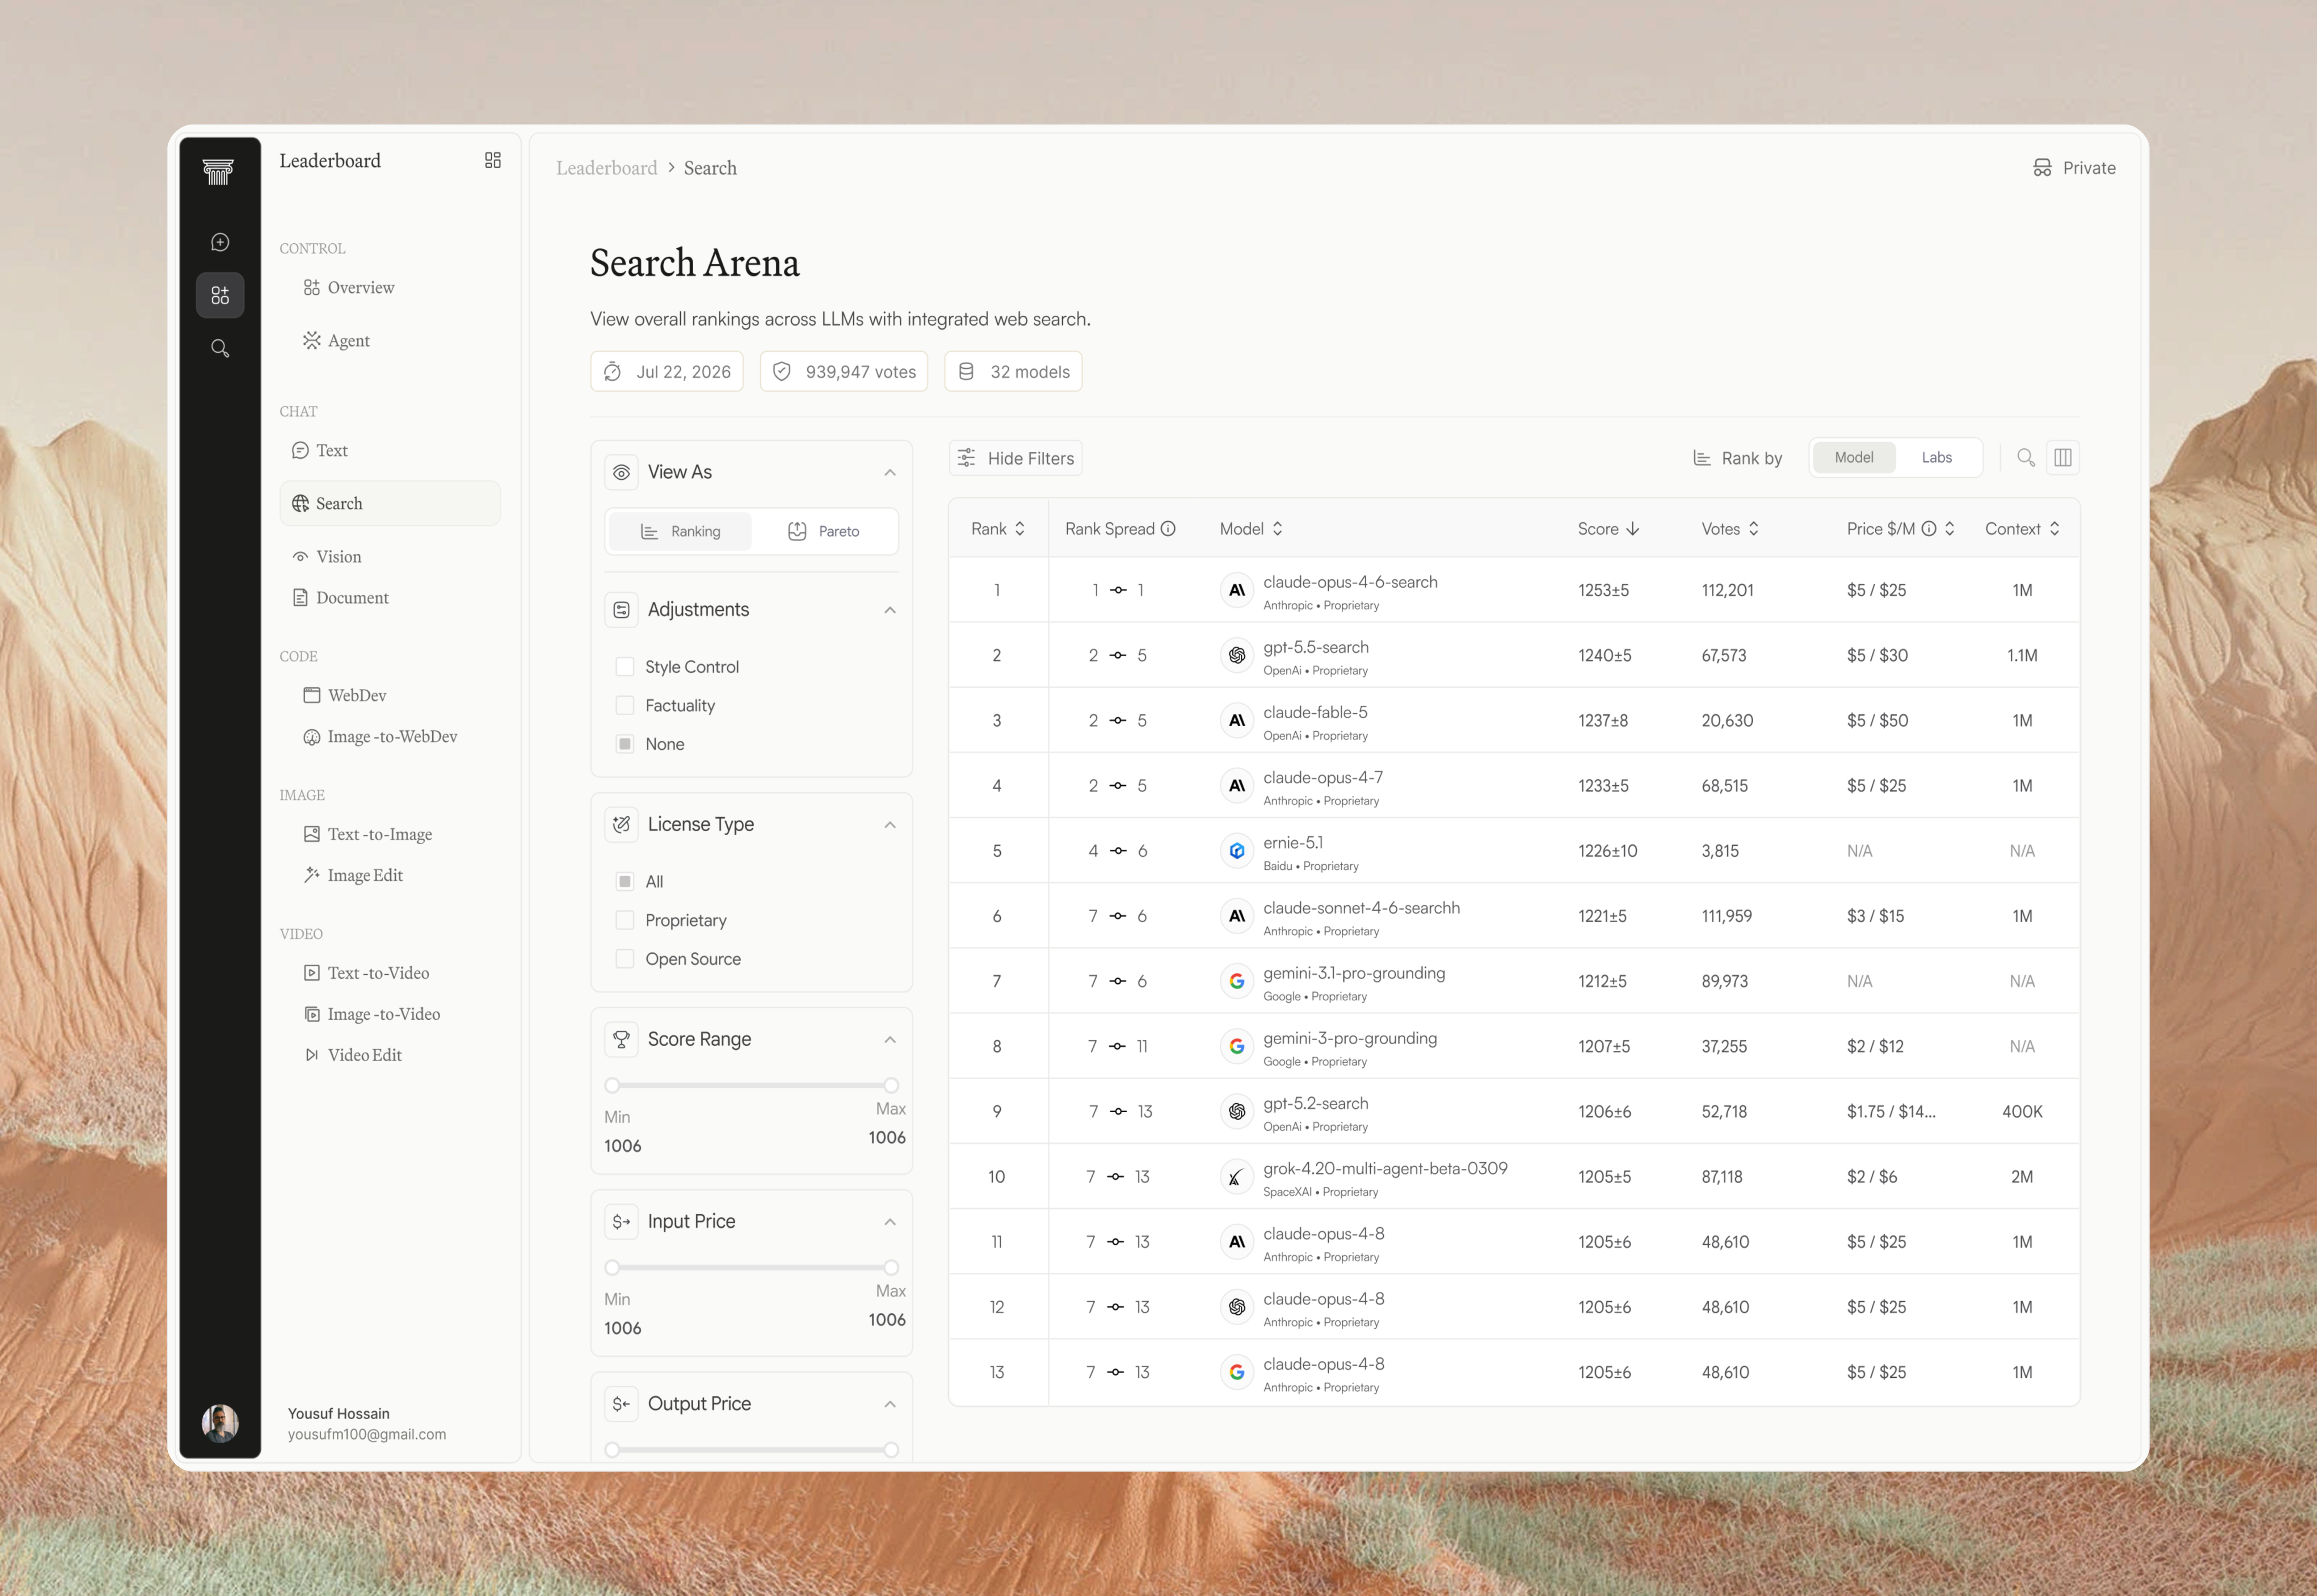Click the Anthropic logo for claude-opus-4-6-search

(x=1237, y=590)
